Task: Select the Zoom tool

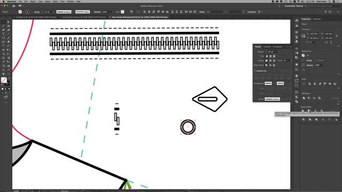Action: click(x=9, y=74)
